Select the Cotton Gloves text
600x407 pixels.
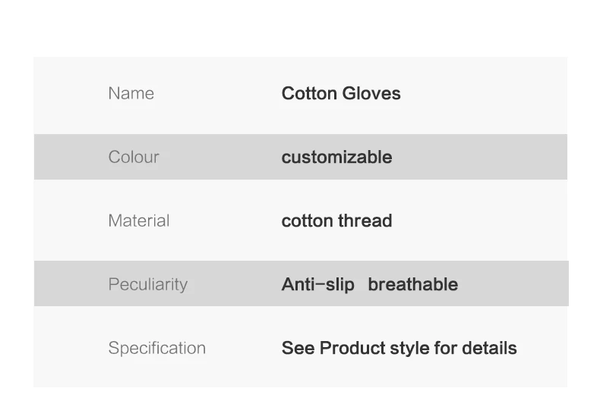click(341, 93)
